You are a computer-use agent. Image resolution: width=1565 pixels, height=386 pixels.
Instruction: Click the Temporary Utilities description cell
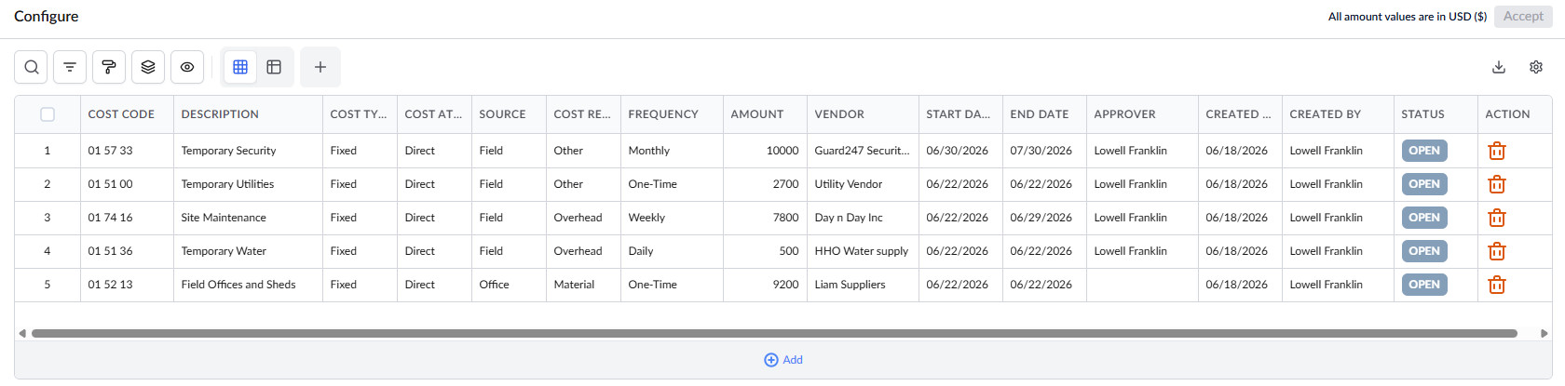point(248,184)
